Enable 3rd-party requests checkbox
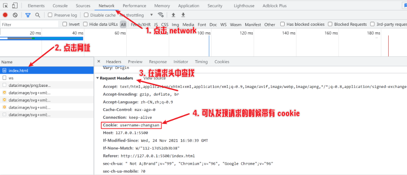This screenshot has height=175, width=407. click(x=372, y=24)
